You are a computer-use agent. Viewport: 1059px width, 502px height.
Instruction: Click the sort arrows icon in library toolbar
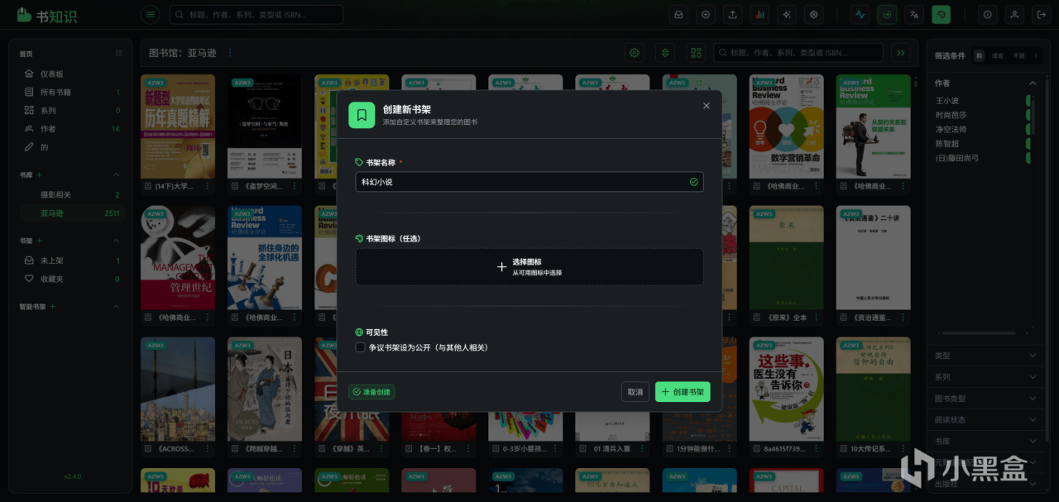click(664, 53)
